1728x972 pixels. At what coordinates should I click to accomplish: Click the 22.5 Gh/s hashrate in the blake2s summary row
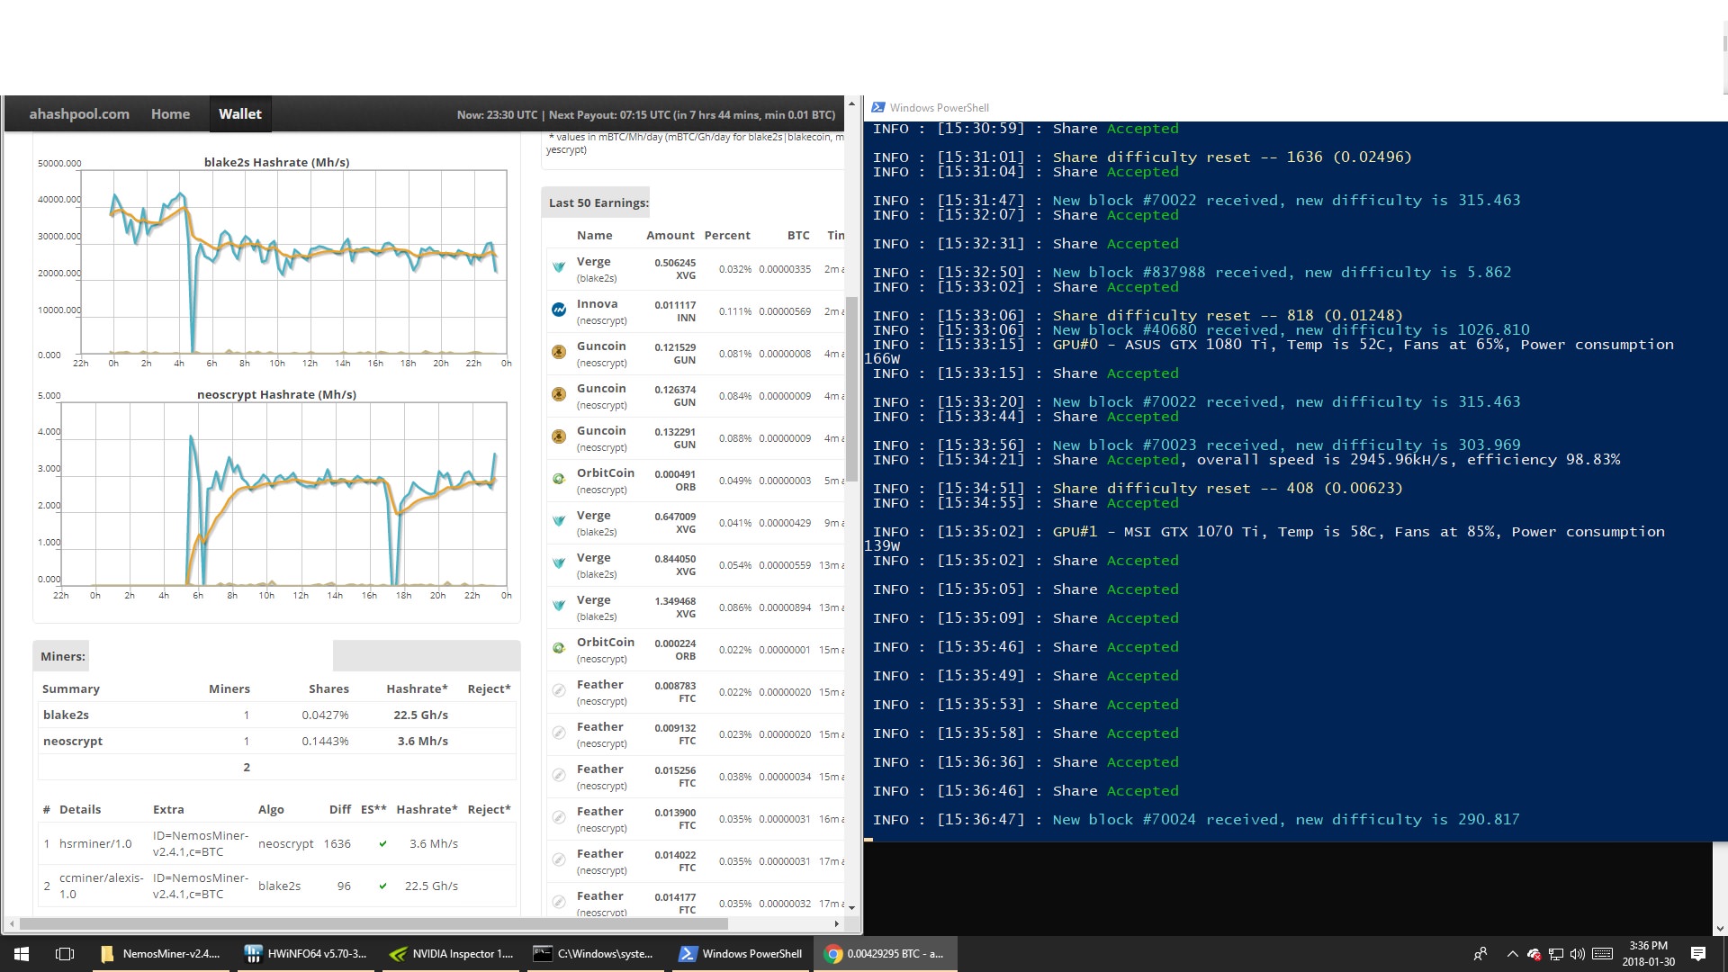click(x=420, y=715)
